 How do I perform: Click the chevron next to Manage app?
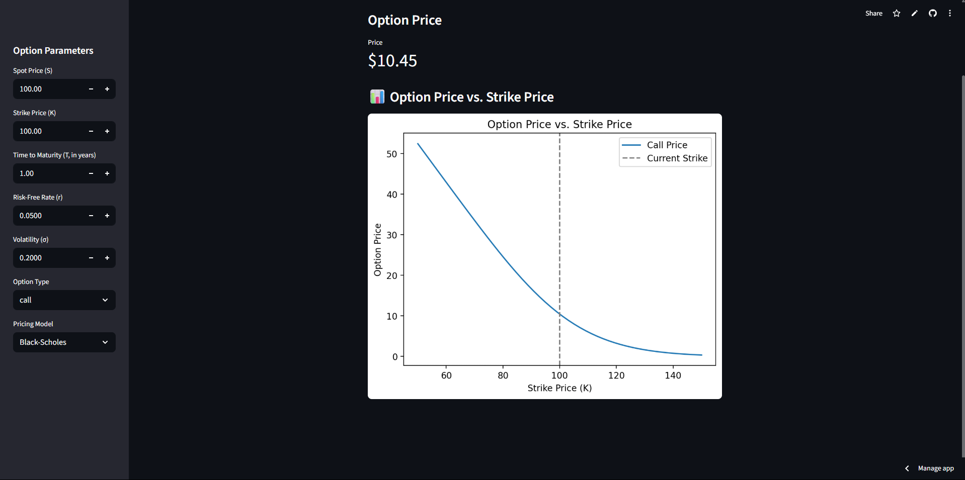[x=907, y=468]
